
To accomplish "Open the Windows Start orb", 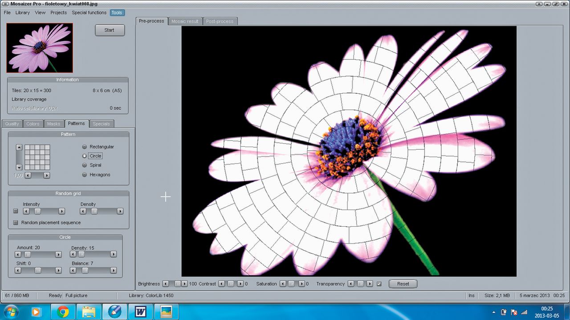I will [x=10, y=312].
